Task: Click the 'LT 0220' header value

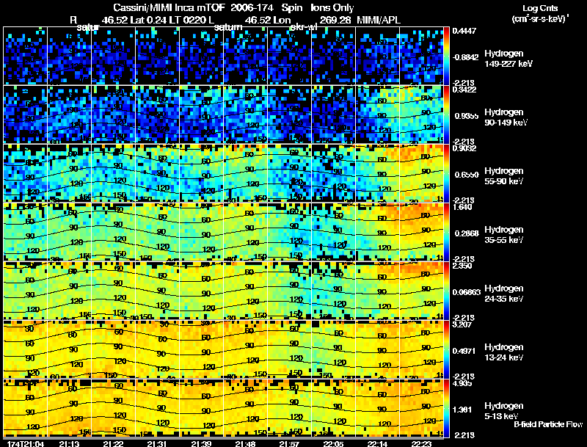Action: (x=189, y=20)
